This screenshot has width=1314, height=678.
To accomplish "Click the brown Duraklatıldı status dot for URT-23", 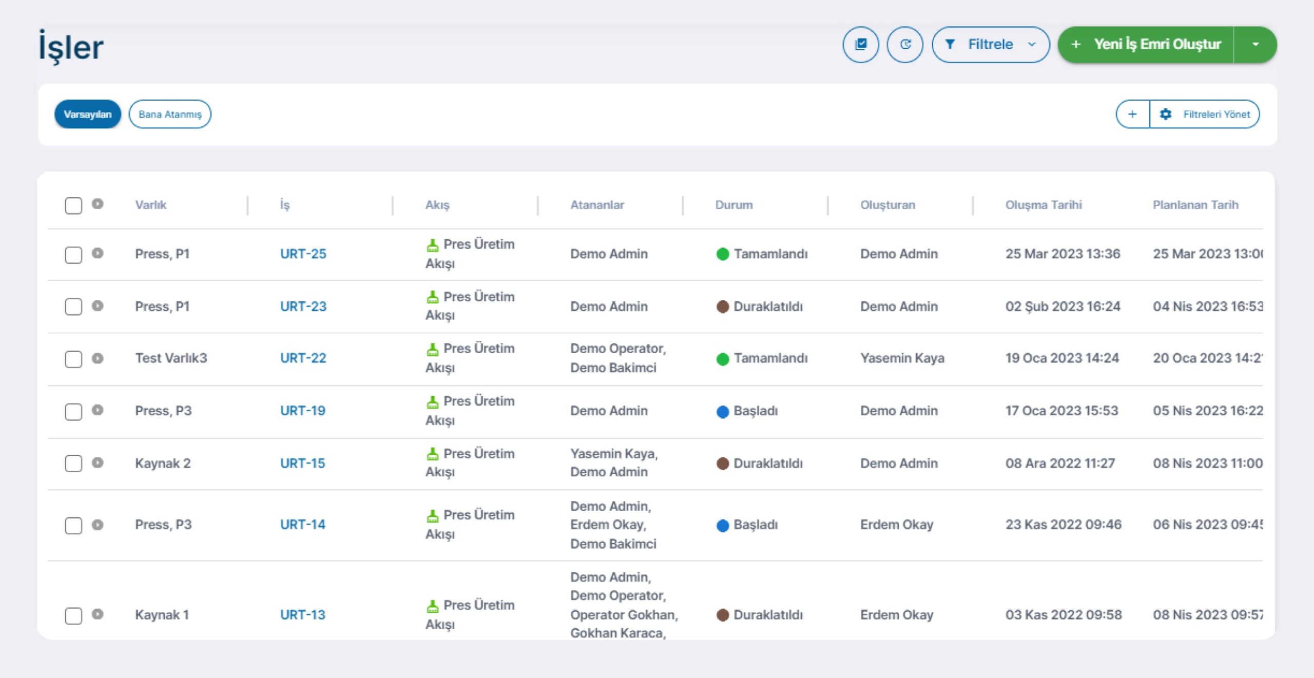I will tap(723, 307).
